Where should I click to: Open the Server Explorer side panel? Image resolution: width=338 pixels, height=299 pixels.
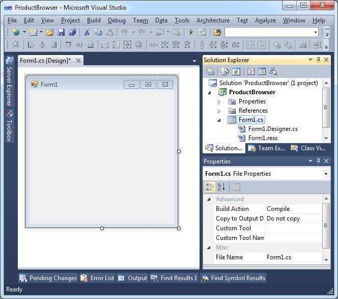pos(9,81)
